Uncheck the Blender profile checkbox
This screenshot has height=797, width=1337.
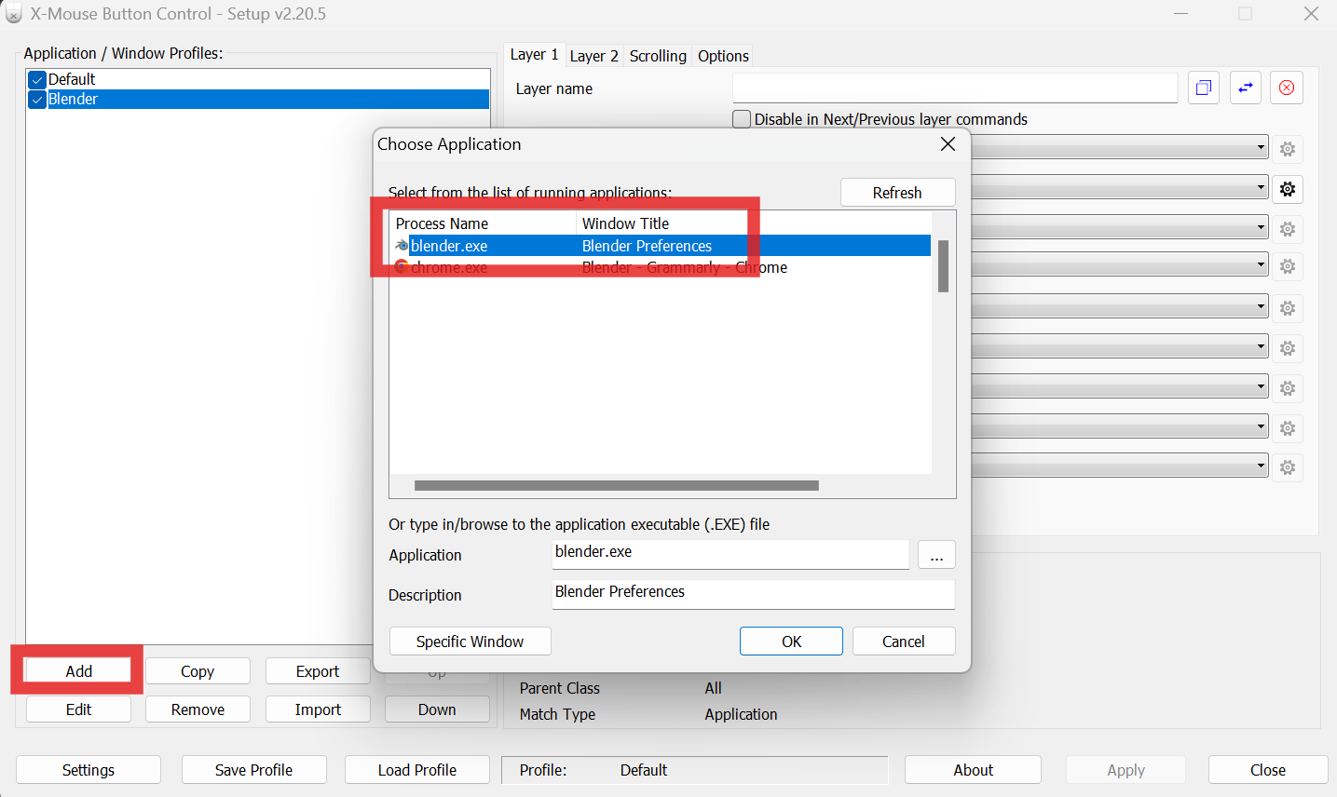coord(36,99)
